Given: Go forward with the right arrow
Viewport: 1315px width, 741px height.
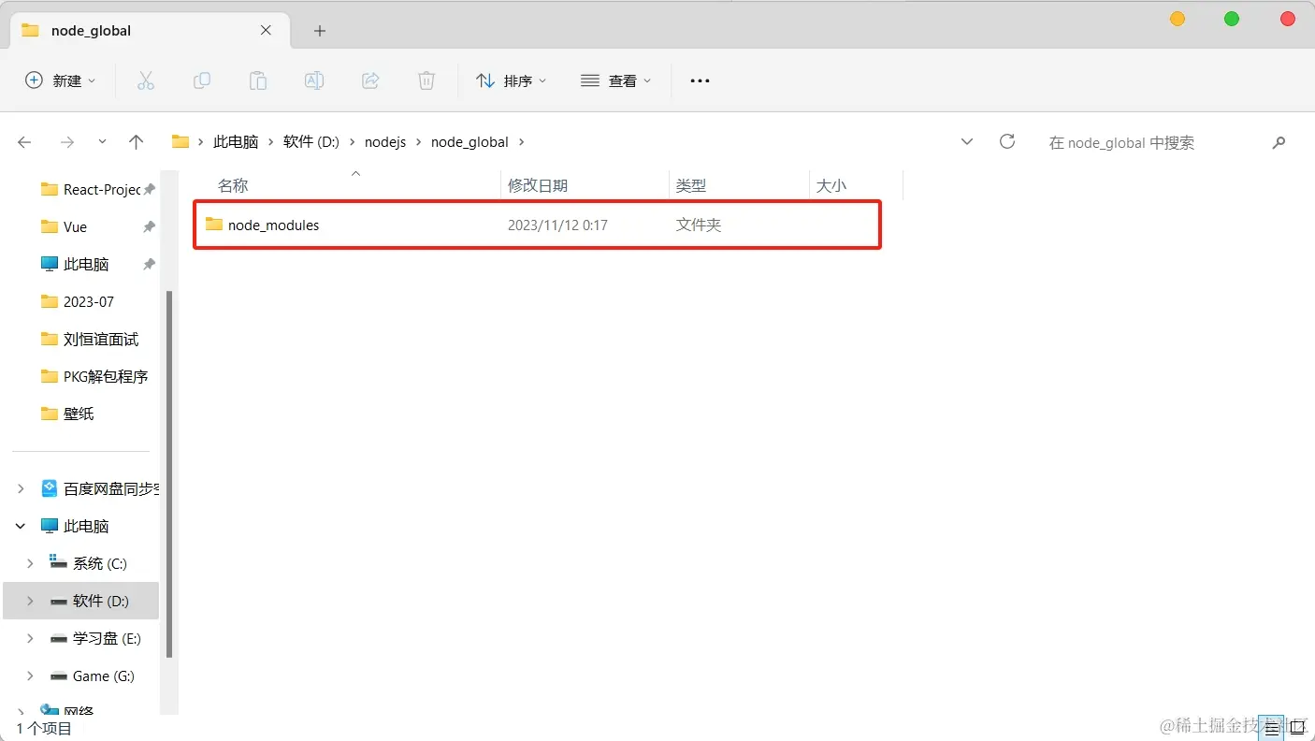Looking at the screenshot, I should coord(66,142).
